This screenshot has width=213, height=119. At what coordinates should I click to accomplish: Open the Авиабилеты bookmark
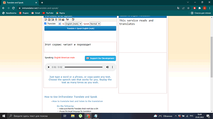(10, 13)
